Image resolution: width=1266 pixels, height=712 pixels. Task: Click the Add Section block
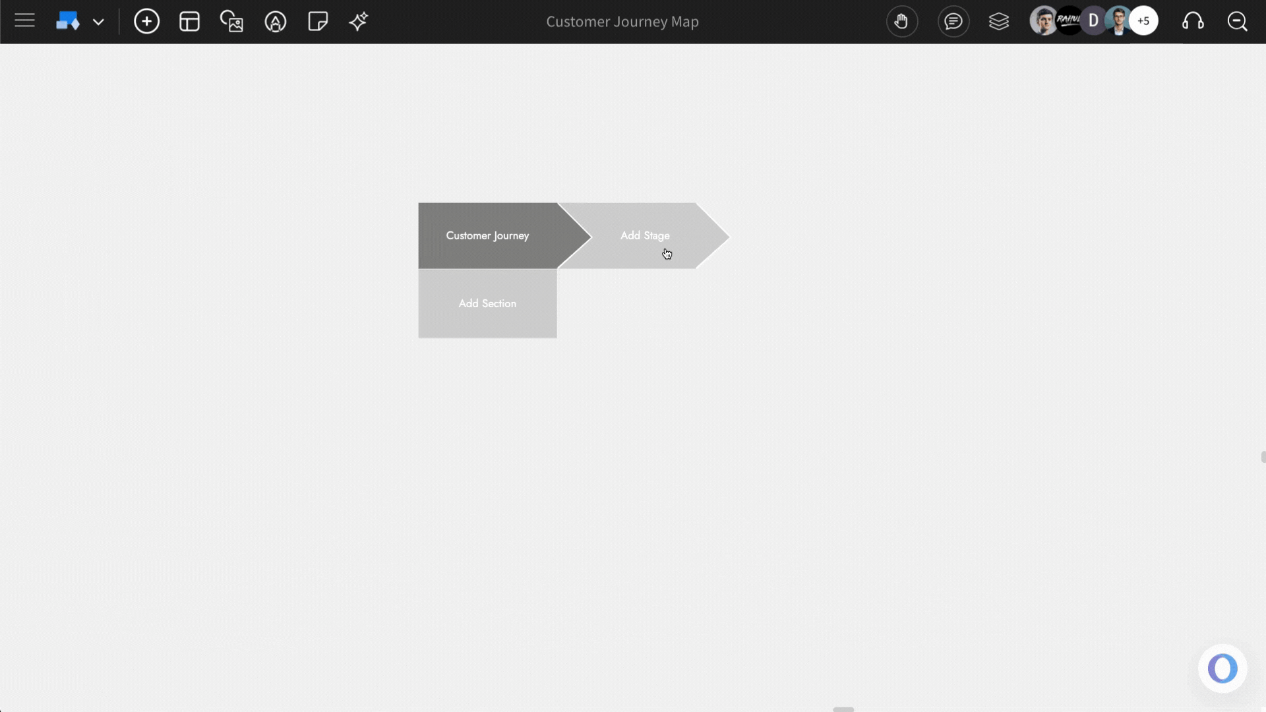click(x=487, y=303)
